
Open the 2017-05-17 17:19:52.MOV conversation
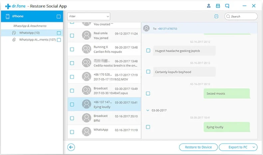point(104,77)
